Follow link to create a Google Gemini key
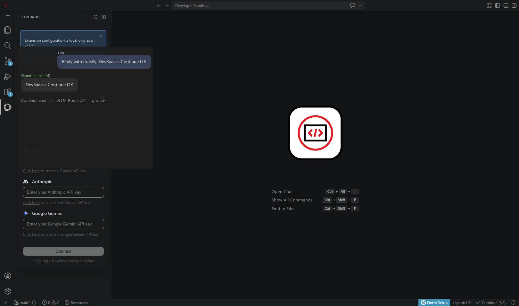The image size is (519, 306). (31, 234)
